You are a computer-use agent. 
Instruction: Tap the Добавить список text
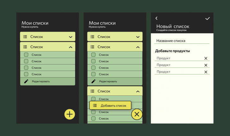[113, 106]
